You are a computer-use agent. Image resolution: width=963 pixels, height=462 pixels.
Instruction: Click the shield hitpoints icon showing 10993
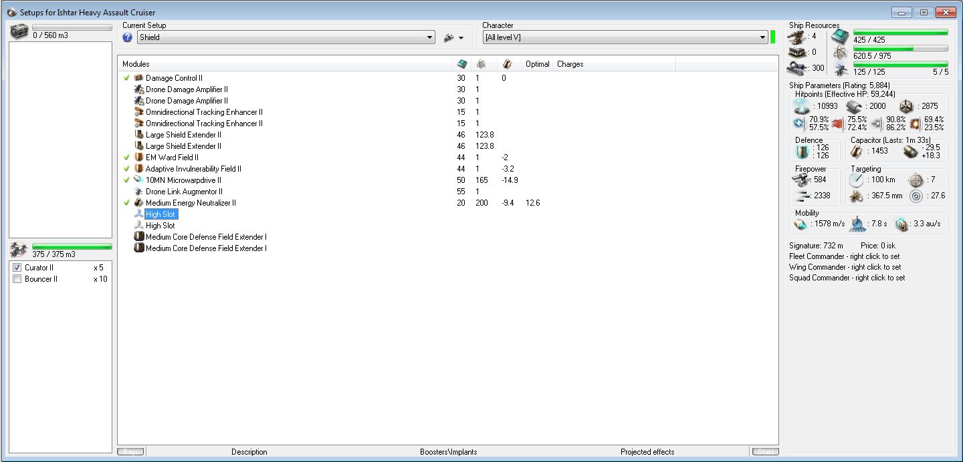(x=801, y=106)
